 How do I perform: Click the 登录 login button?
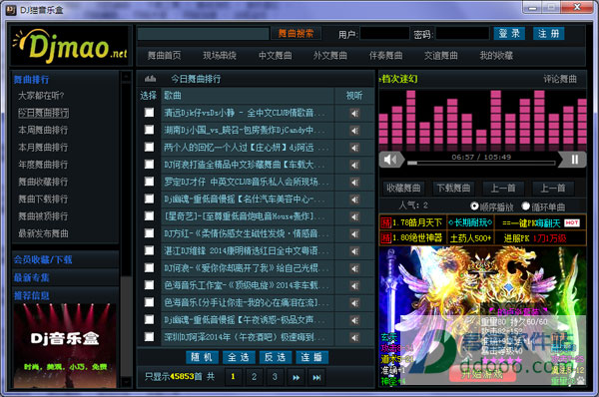tap(509, 34)
